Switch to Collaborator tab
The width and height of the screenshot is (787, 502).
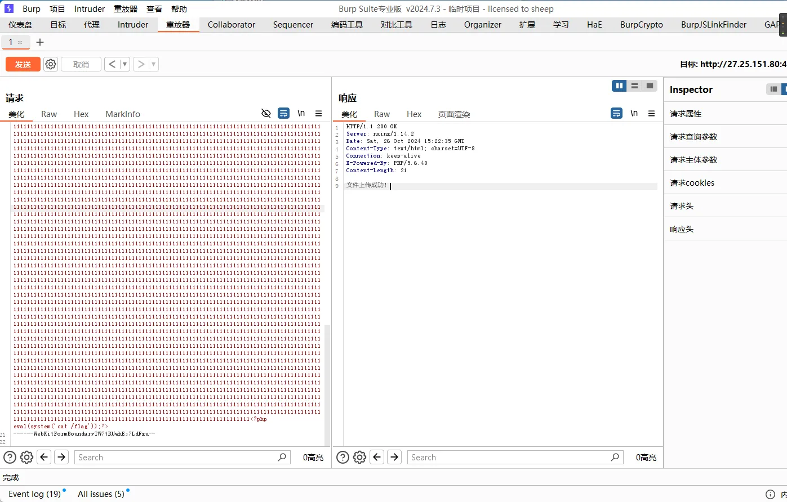point(232,25)
